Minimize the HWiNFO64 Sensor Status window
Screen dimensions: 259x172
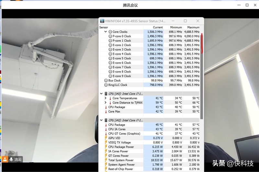[x=173, y=21]
